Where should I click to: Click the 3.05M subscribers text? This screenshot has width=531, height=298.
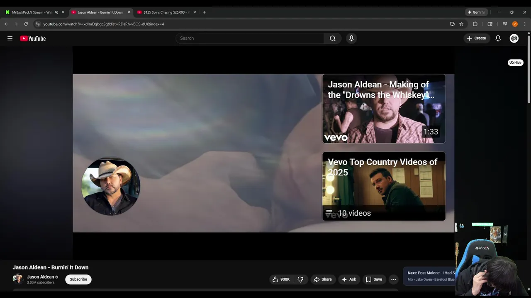tap(41, 283)
